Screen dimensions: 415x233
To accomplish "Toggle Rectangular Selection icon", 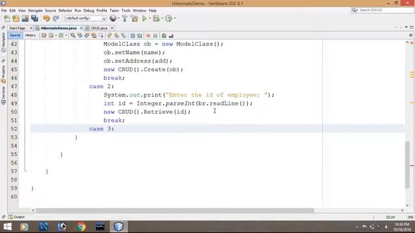I will [x=101, y=36].
